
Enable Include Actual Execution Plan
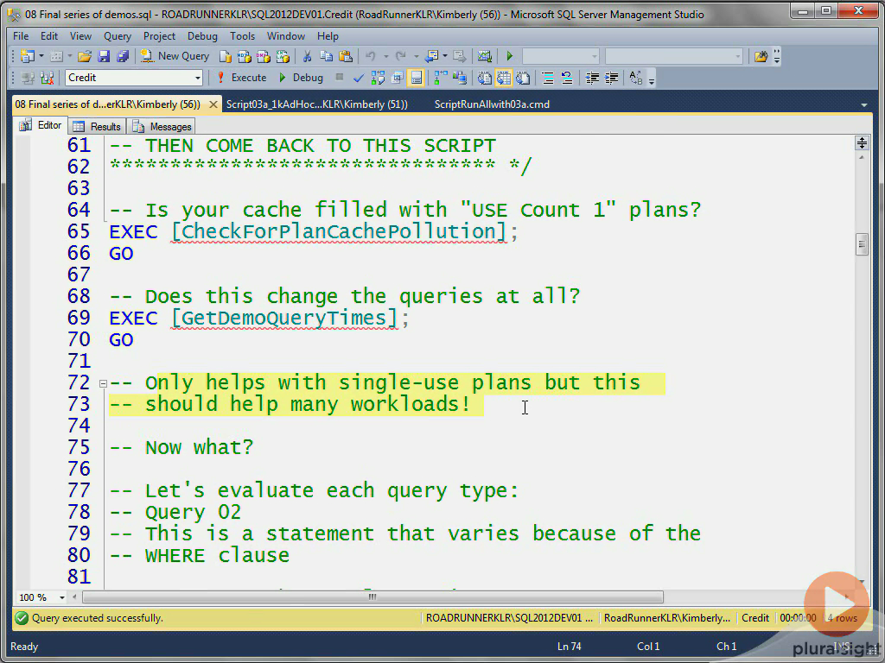click(x=441, y=78)
